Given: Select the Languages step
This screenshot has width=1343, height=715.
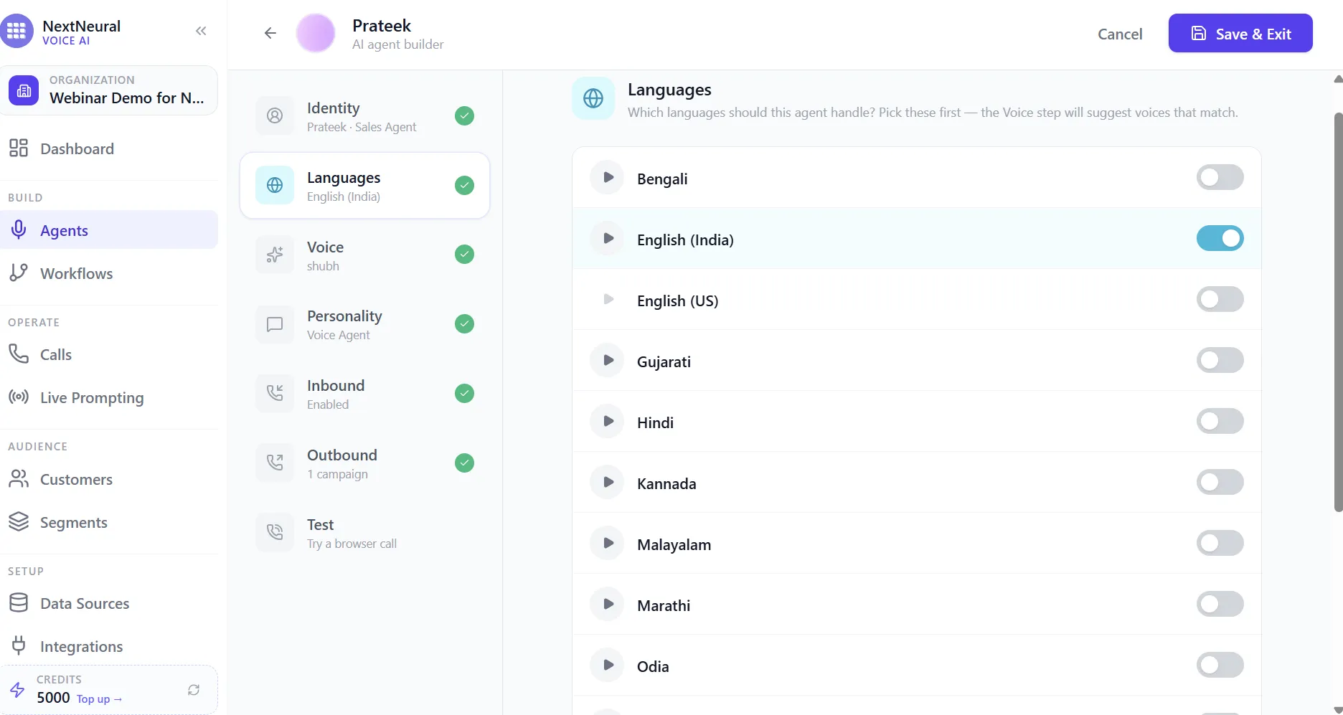Looking at the screenshot, I should 364,185.
